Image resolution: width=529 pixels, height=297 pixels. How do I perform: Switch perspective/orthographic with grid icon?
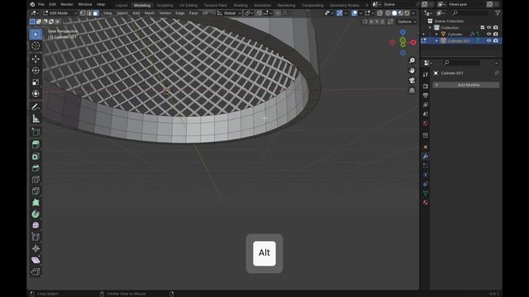click(412, 90)
